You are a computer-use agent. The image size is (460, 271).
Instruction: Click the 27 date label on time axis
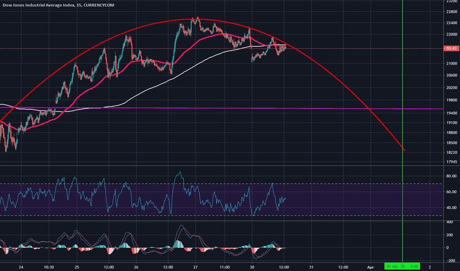click(x=195, y=267)
